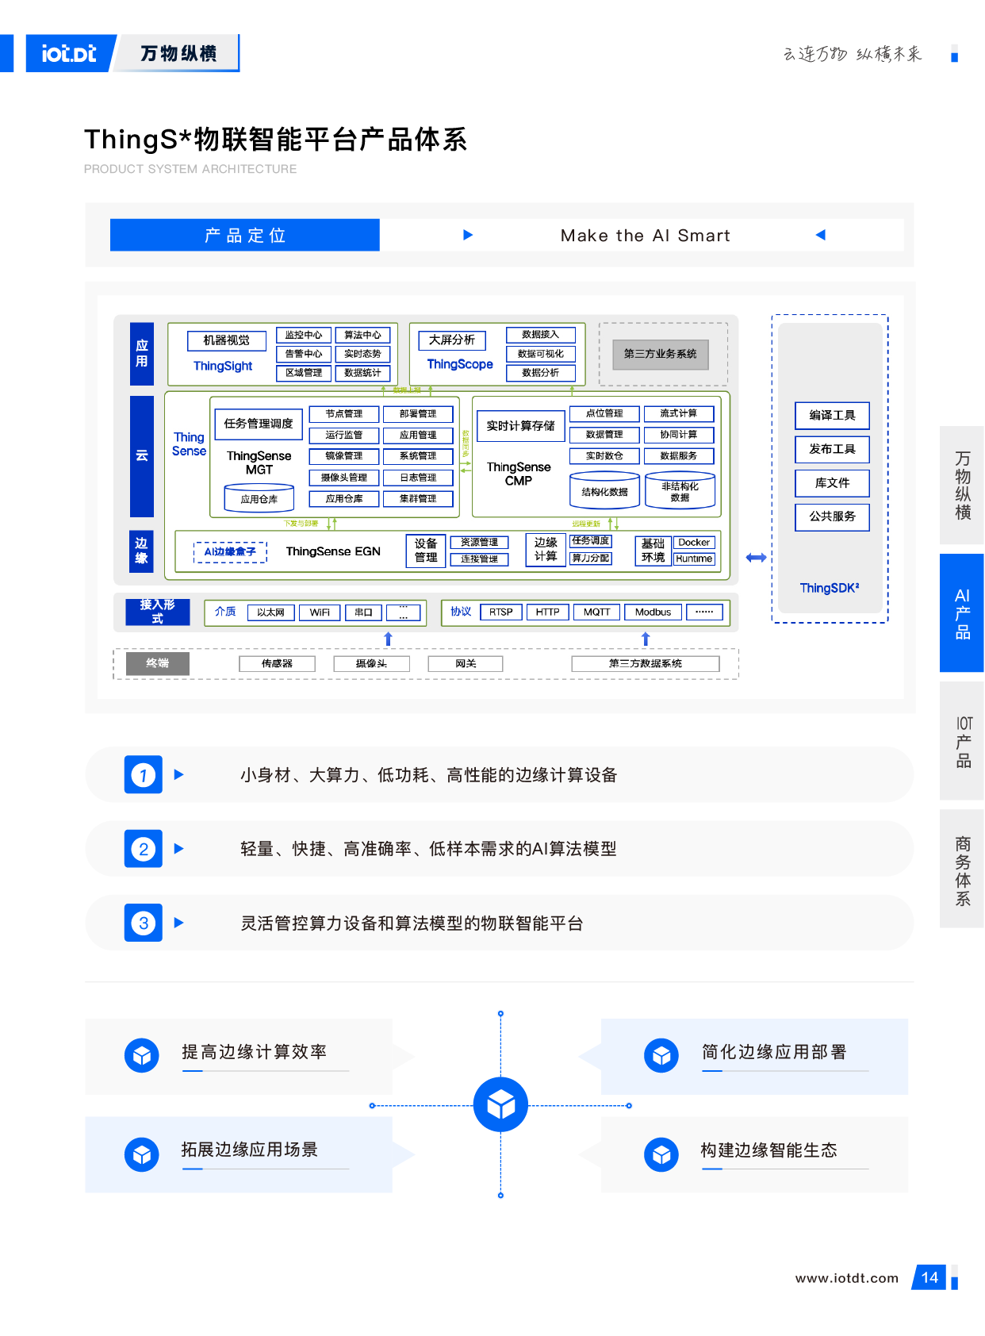The height and width of the screenshot is (1336, 985).
Task: Click the 节点管理 box
Action: click(344, 414)
